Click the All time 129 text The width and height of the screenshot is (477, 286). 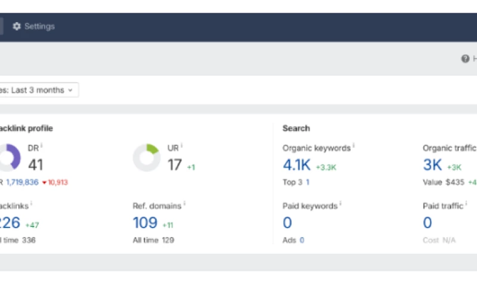[x=153, y=240]
